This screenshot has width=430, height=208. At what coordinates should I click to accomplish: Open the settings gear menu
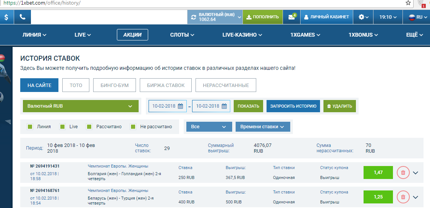(x=364, y=17)
